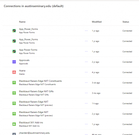Click Connected status in the 1 h ago row

[127, 104]
